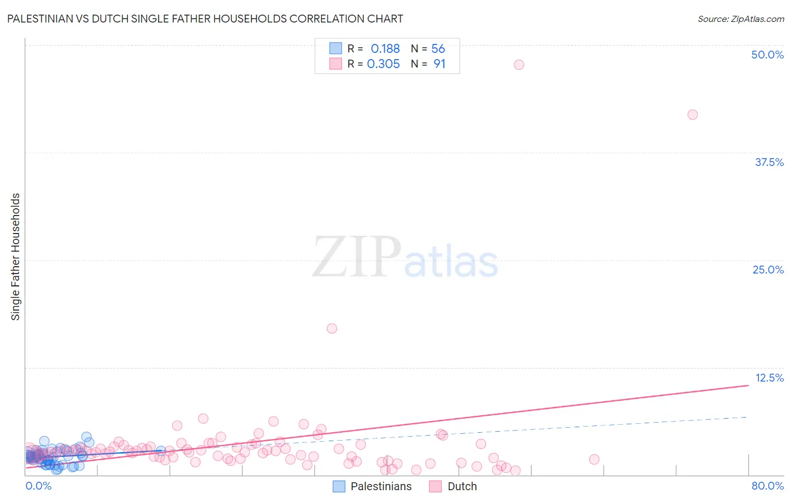Select the pink data point near 17%
Viewport: 791px width, 502px height.
[x=332, y=329]
